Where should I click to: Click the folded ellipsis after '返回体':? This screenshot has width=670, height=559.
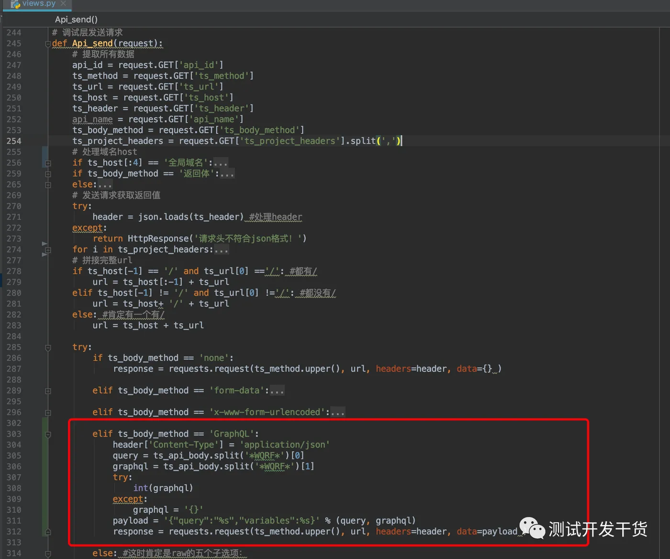coord(227,173)
